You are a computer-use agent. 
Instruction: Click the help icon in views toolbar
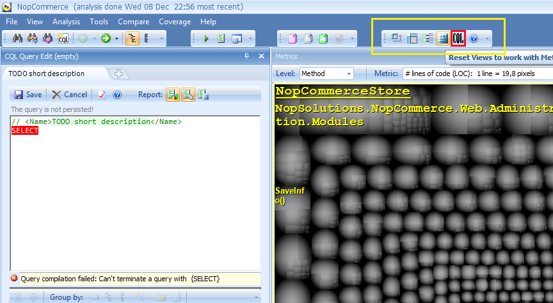(474, 38)
